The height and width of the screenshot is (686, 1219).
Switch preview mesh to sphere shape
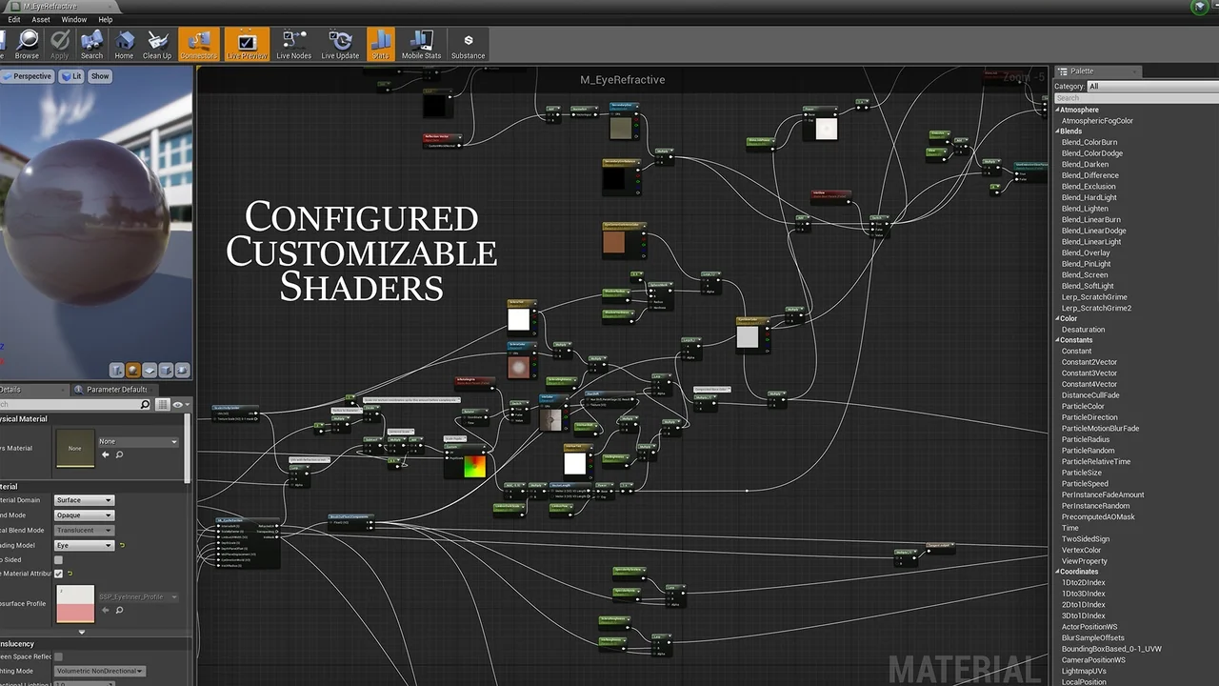tap(133, 371)
